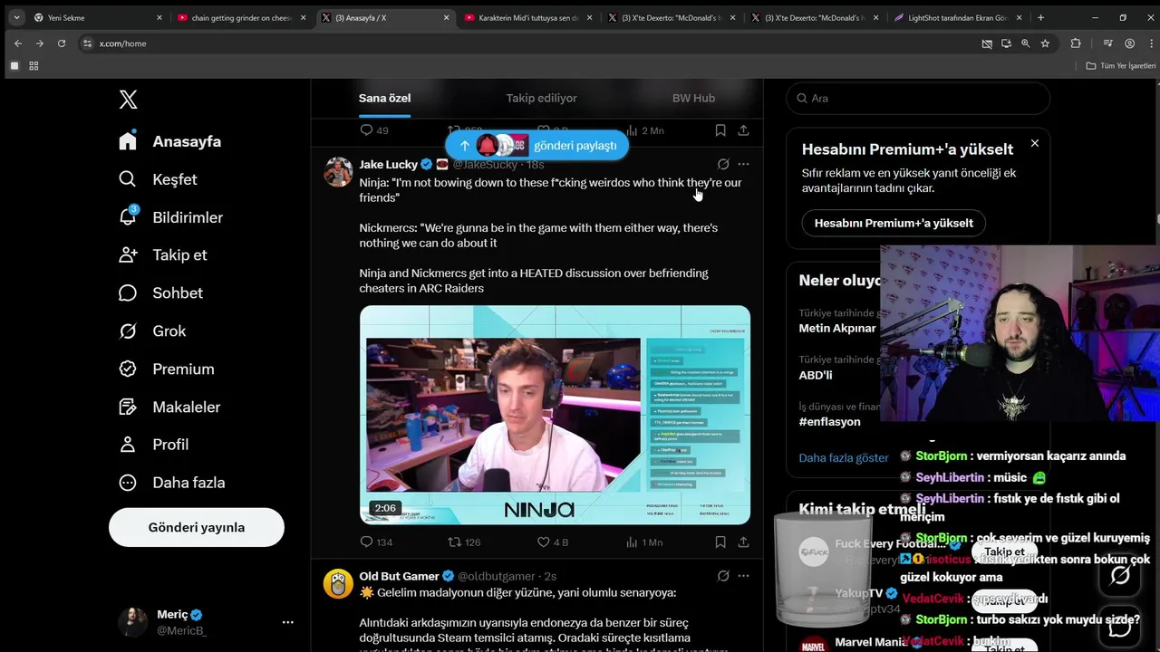Open Chrome tab search chevron
1160x652 pixels.
(16, 17)
